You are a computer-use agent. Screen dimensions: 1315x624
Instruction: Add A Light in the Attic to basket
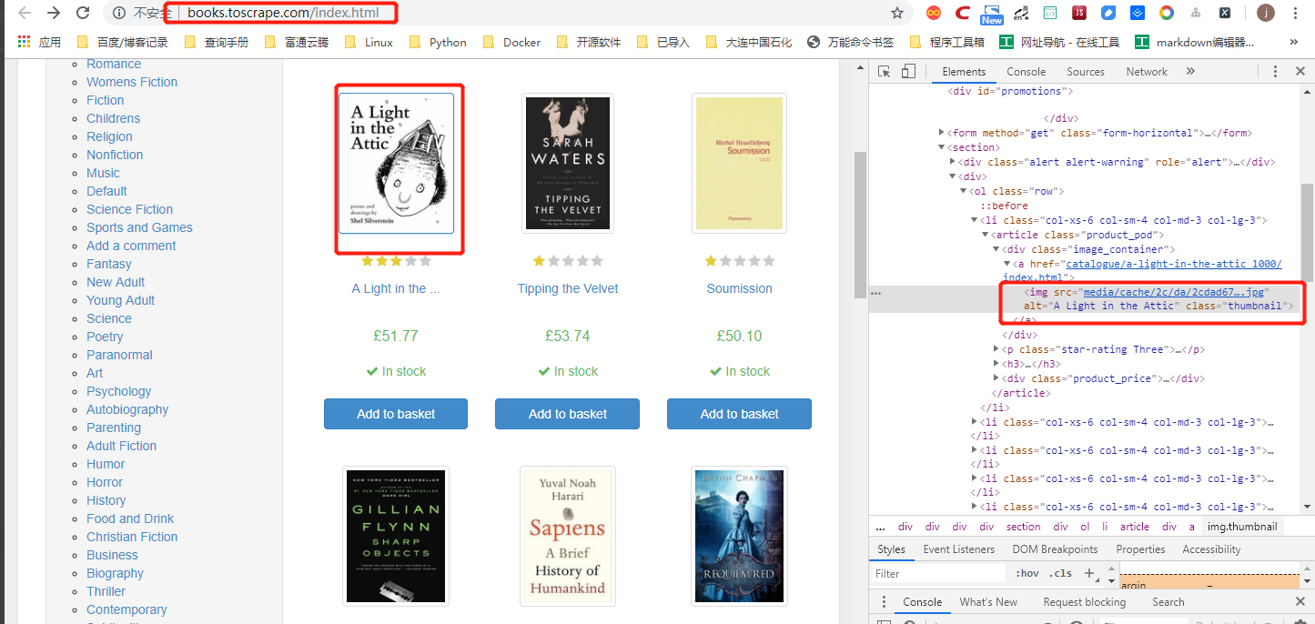[x=396, y=414]
